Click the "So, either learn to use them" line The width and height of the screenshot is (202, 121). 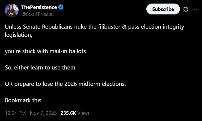(x=40, y=67)
